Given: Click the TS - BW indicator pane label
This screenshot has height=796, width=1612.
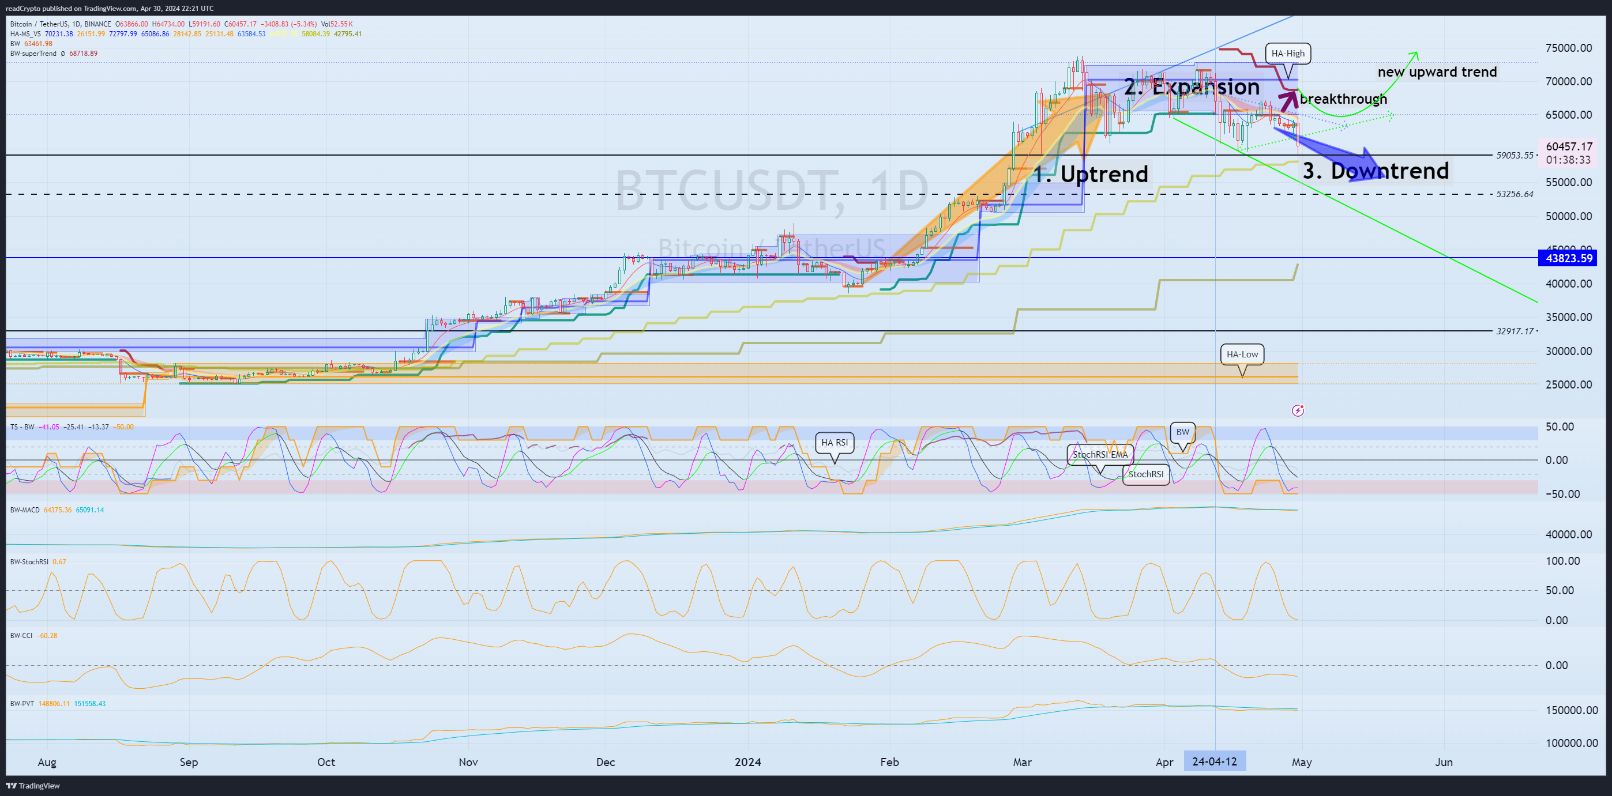Looking at the screenshot, I should tap(22, 427).
